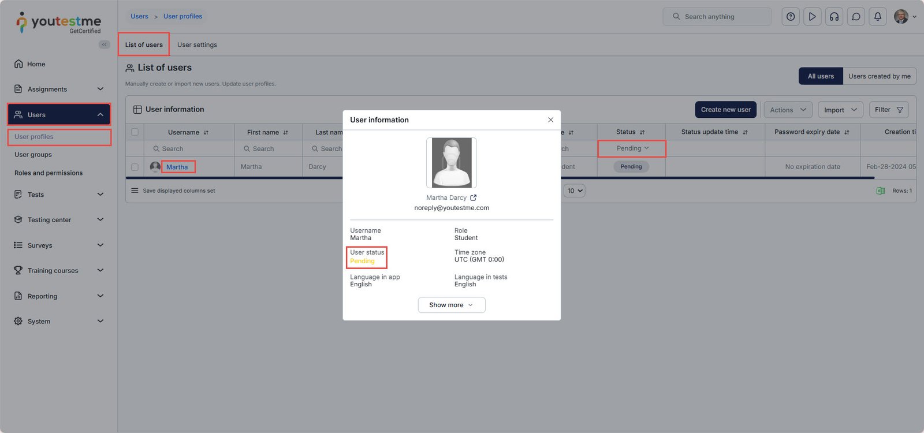
Task: Switch to the User settings tab
Action: point(197,45)
